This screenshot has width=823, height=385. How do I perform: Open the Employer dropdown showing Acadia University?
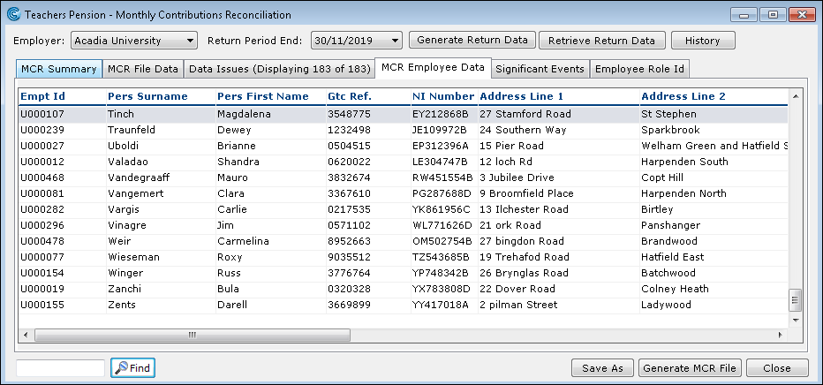tap(134, 41)
